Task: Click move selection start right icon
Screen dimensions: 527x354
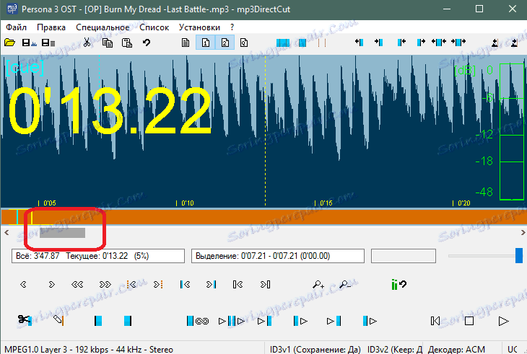Action: coord(378,42)
